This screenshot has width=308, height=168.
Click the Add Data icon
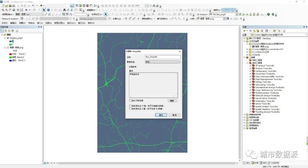tap(41, 6)
